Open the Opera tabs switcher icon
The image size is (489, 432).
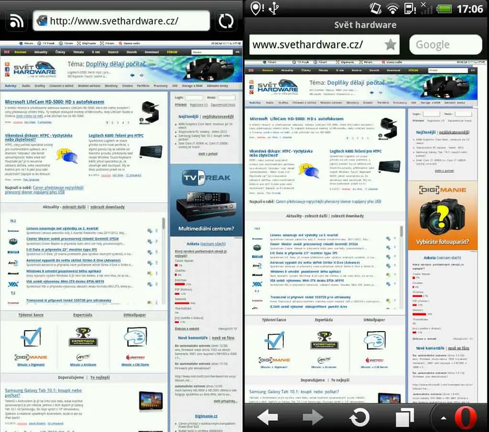tap(404, 418)
